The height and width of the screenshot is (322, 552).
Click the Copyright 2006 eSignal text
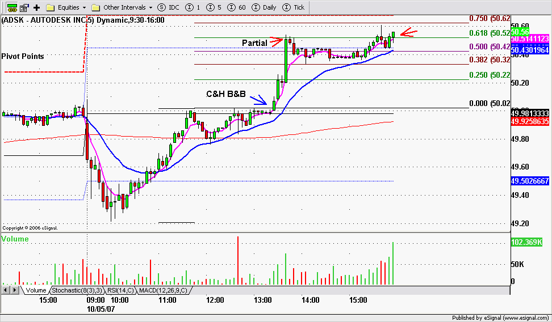(30, 228)
